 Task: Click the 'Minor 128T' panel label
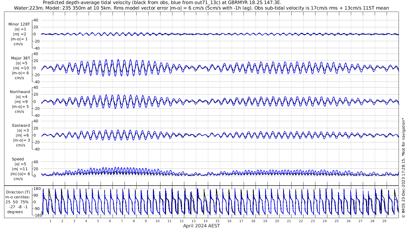(x=19, y=24)
